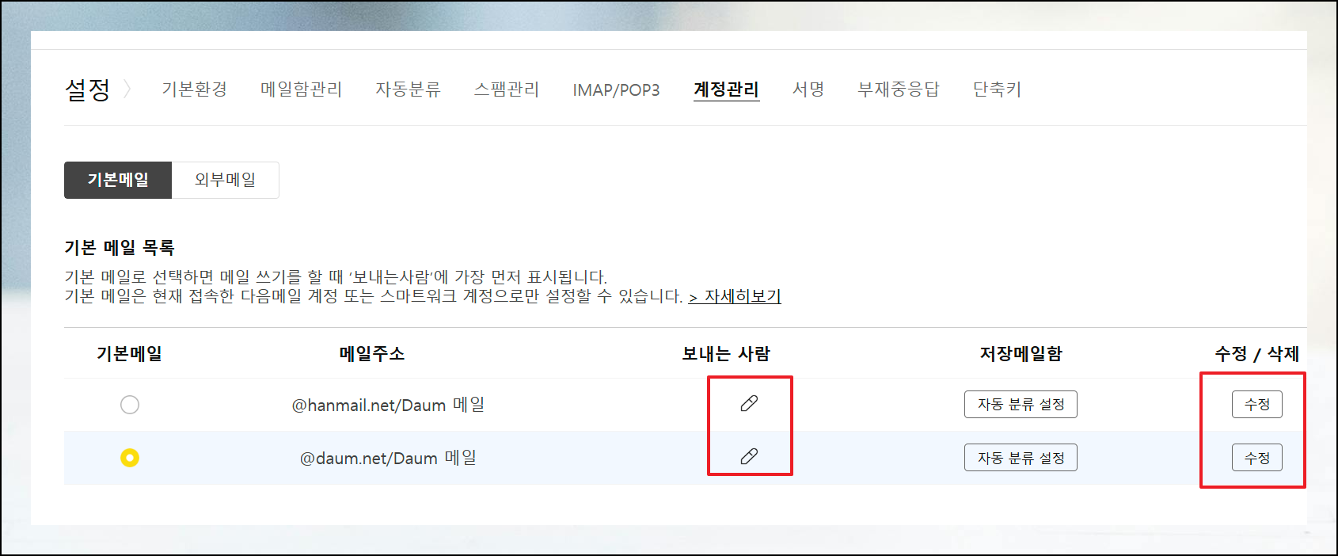
Task: Select daum.net default mail radio button
Action: (x=130, y=458)
